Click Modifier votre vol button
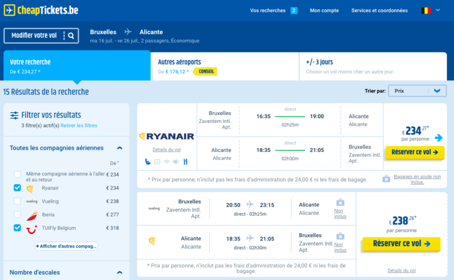 41,35
